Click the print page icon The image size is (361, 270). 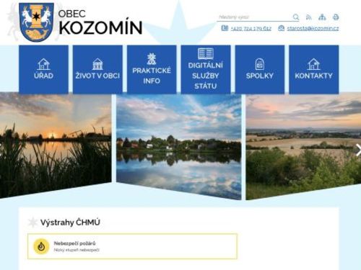[336, 17]
